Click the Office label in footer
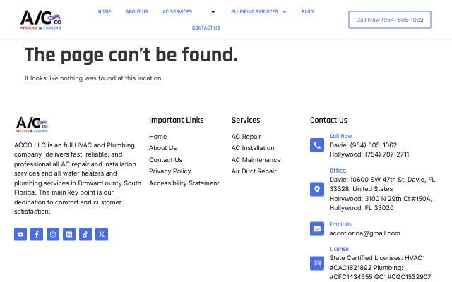Screen dimensions: 452x282 (338, 171)
